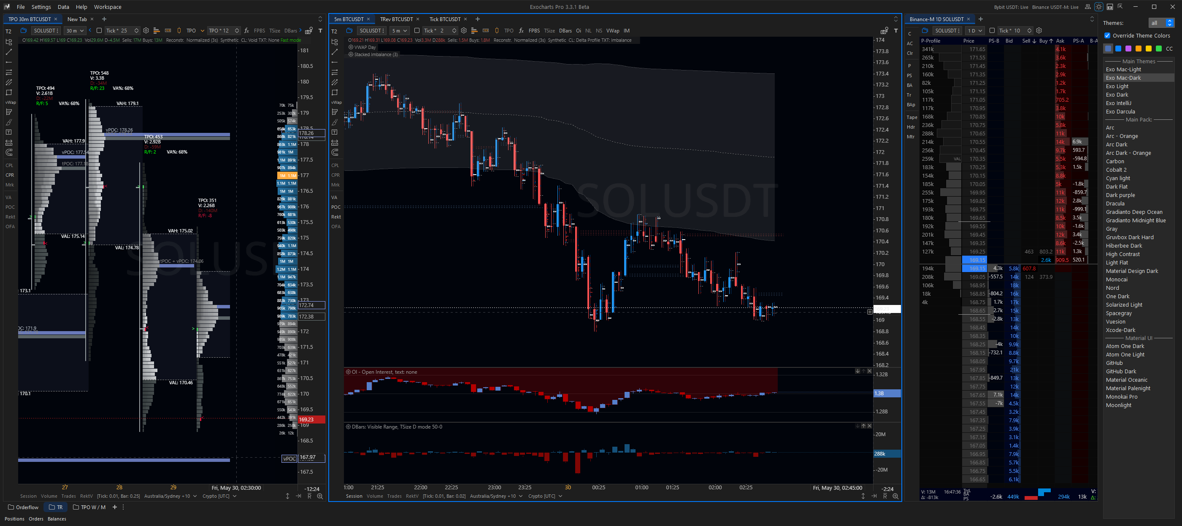Open gear settings in TPO 30m toolbar
Image resolution: width=1182 pixels, height=526 pixels.
point(146,31)
